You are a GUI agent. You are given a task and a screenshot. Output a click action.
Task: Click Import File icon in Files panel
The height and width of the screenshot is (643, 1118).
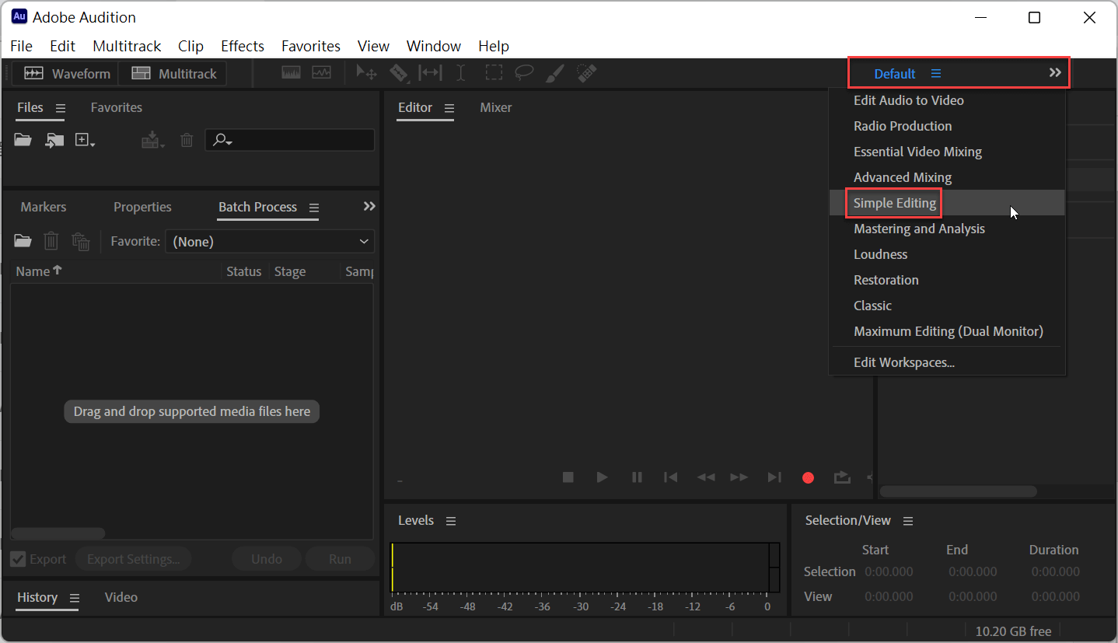point(54,140)
